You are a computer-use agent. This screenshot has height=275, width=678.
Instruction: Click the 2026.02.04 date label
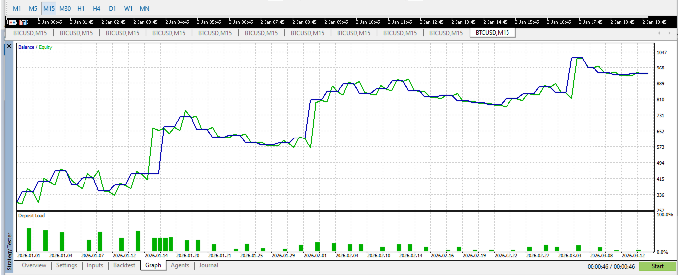(347, 255)
